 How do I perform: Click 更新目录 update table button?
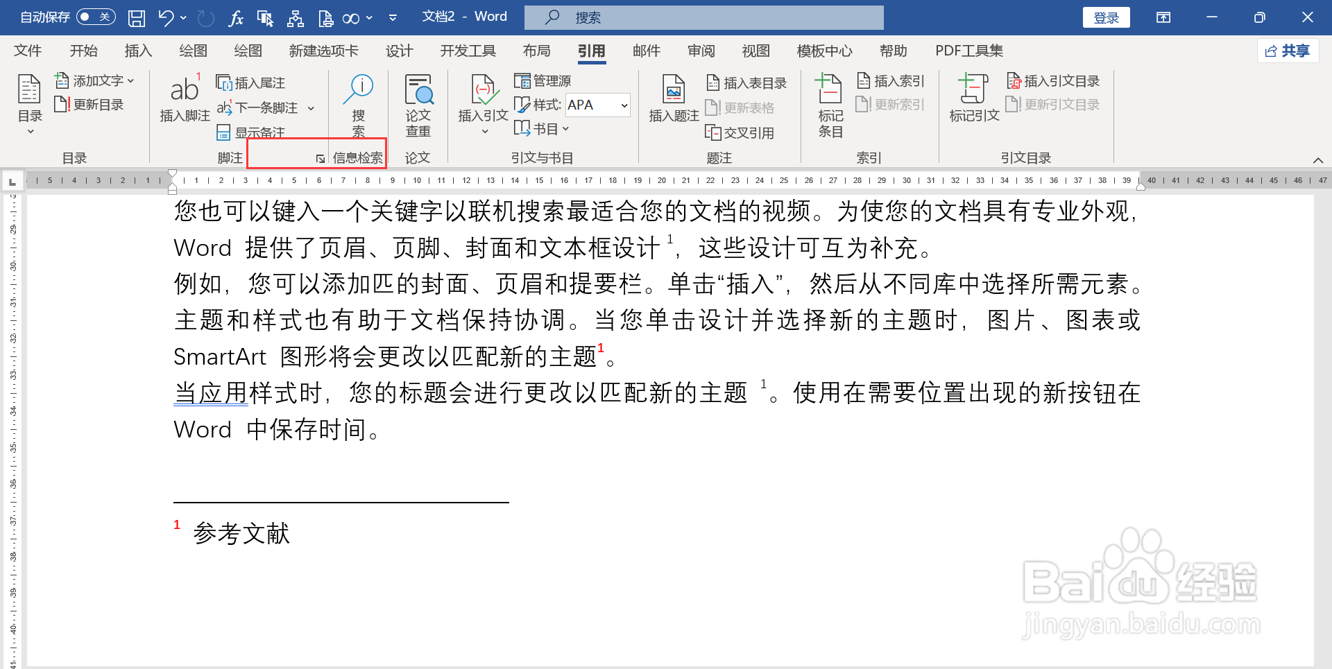click(x=89, y=105)
